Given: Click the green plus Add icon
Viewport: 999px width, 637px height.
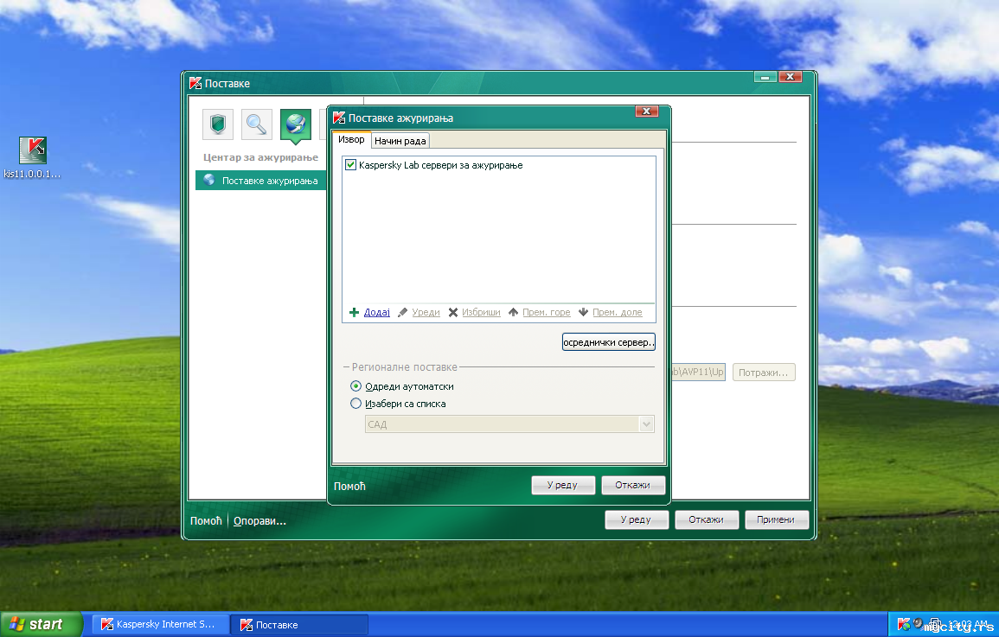Looking at the screenshot, I should (355, 313).
